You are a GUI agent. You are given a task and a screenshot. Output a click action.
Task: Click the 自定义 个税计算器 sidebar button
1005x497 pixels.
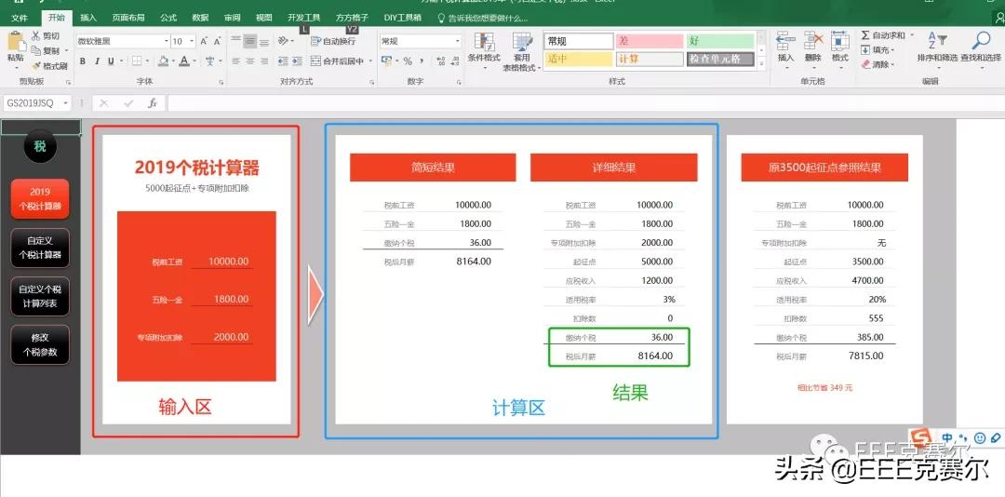pyautogui.click(x=40, y=248)
